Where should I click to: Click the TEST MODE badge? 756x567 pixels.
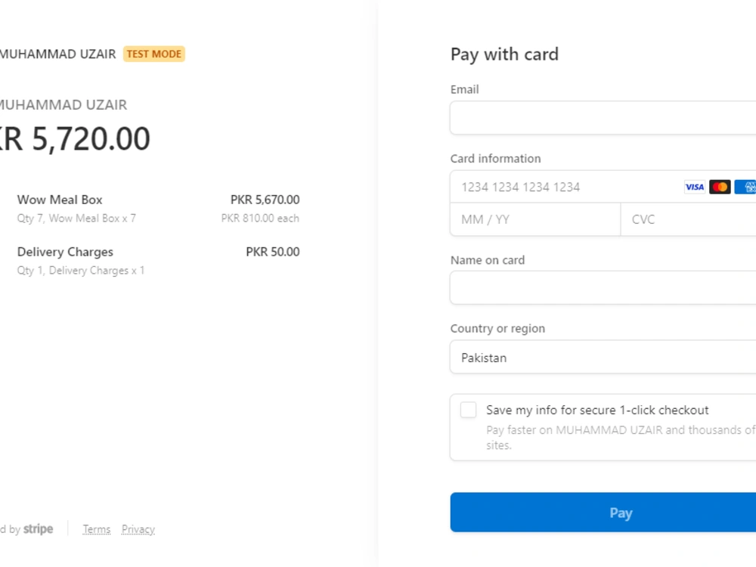pyautogui.click(x=154, y=54)
